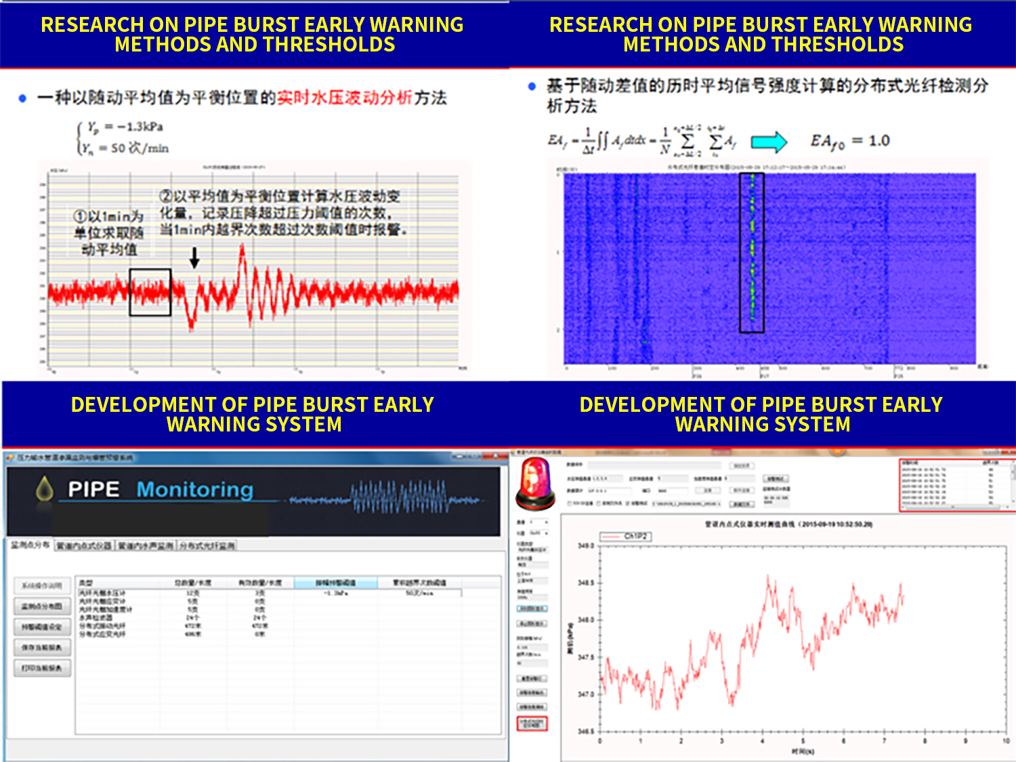Open the second dropdown in the left sidebar

click(x=540, y=534)
